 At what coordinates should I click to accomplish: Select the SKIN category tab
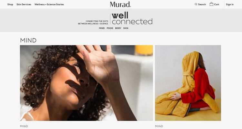(x=126, y=28)
